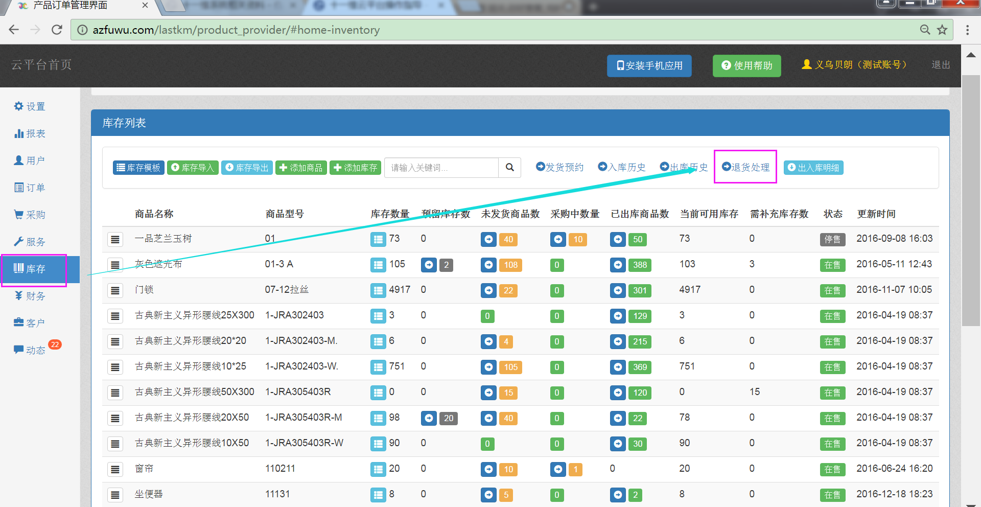Open Chrome three-dot menu
The width and height of the screenshot is (981, 507).
coord(967,30)
